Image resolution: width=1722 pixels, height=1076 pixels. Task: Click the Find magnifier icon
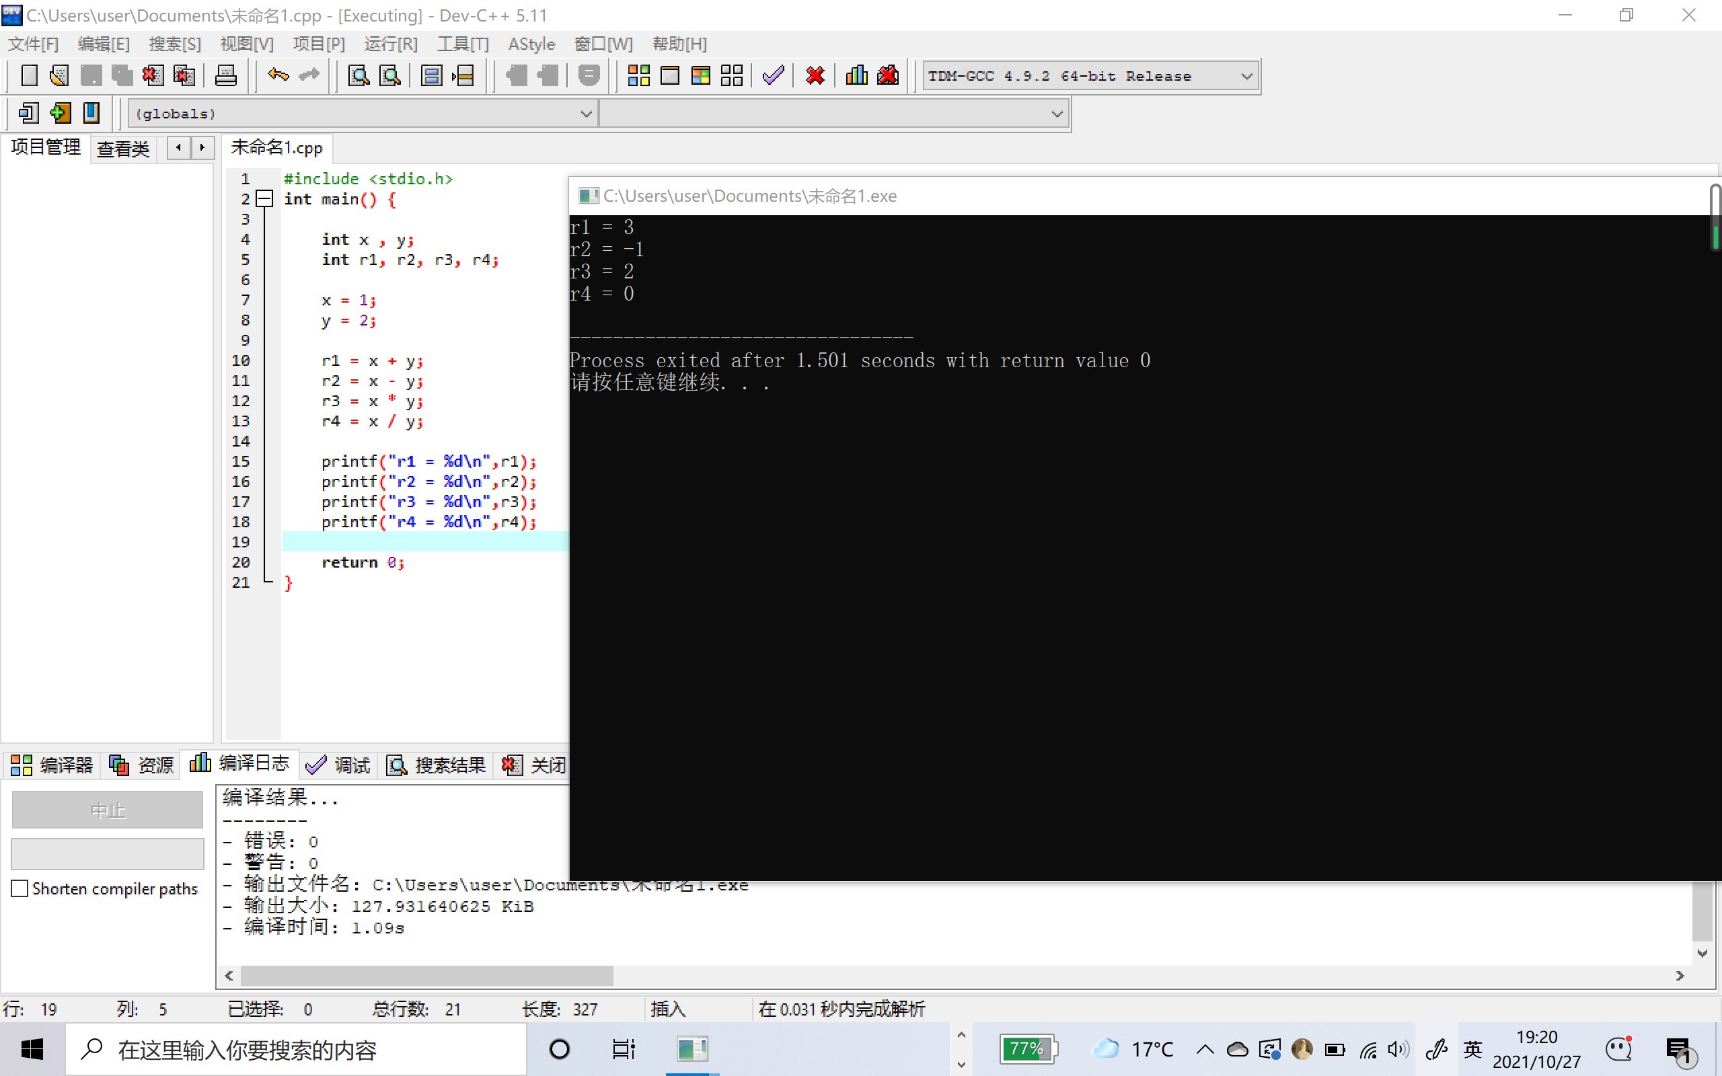tap(359, 75)
